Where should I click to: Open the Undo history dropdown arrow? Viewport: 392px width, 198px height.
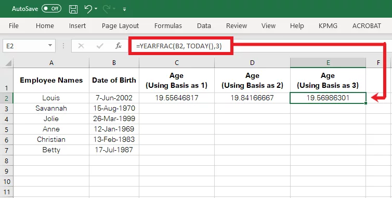click(x=96, y=9)
